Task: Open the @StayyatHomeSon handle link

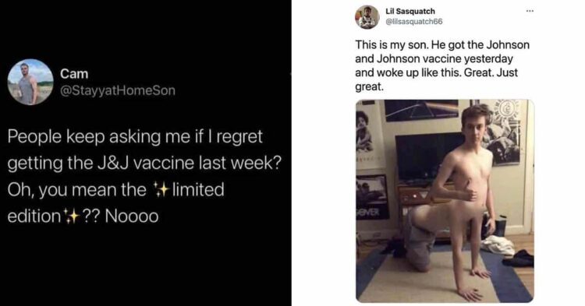Action: click(x=118, y=90)
